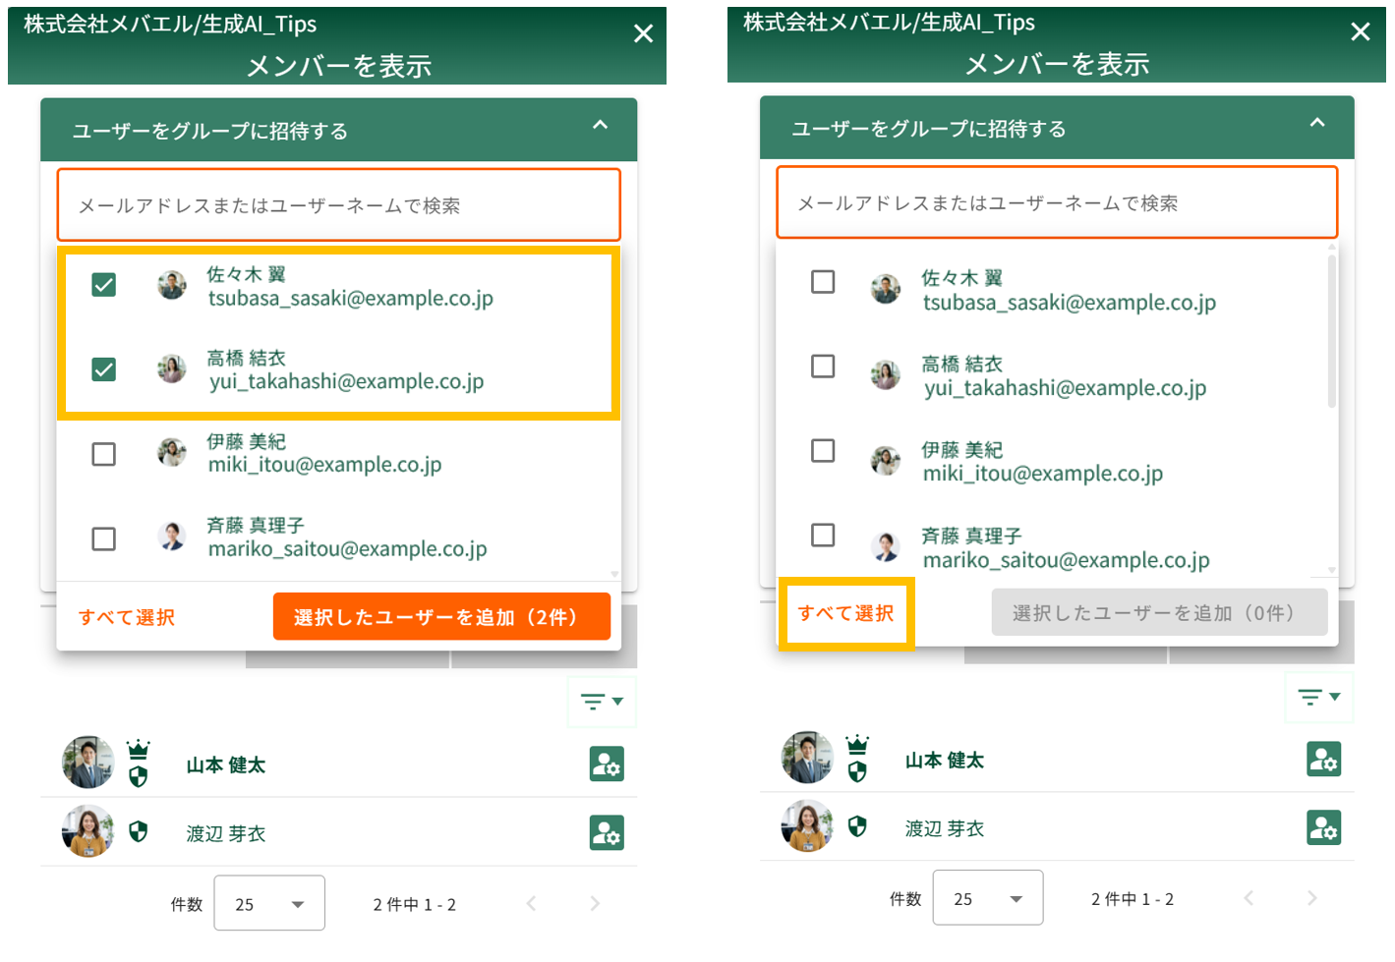Click 選択したユーザーを追加（2件） button
Screen dimensions: 1395x962
pos(441,617)
